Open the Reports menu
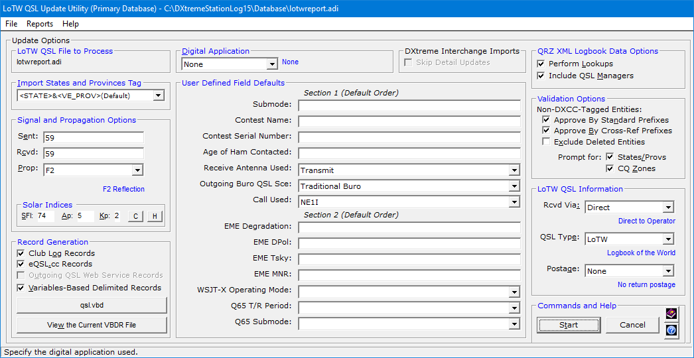This screenshot has height=358, width=694. [x=40, y=24]
